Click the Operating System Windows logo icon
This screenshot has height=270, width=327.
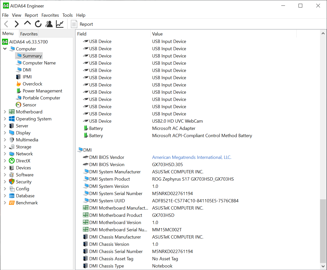tap(12, 119)
